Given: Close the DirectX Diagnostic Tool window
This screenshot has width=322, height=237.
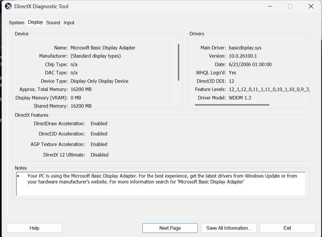Looking at the screenshot, I should click(311, 6).
